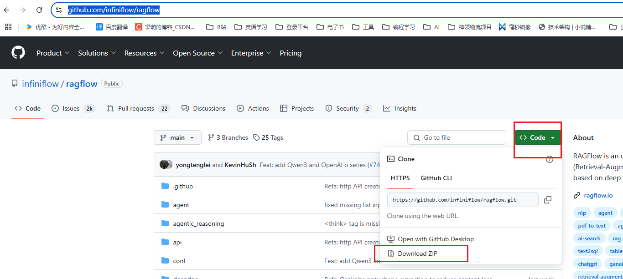
Task: Switch to the Code repository tab
Action: (27, 108)
